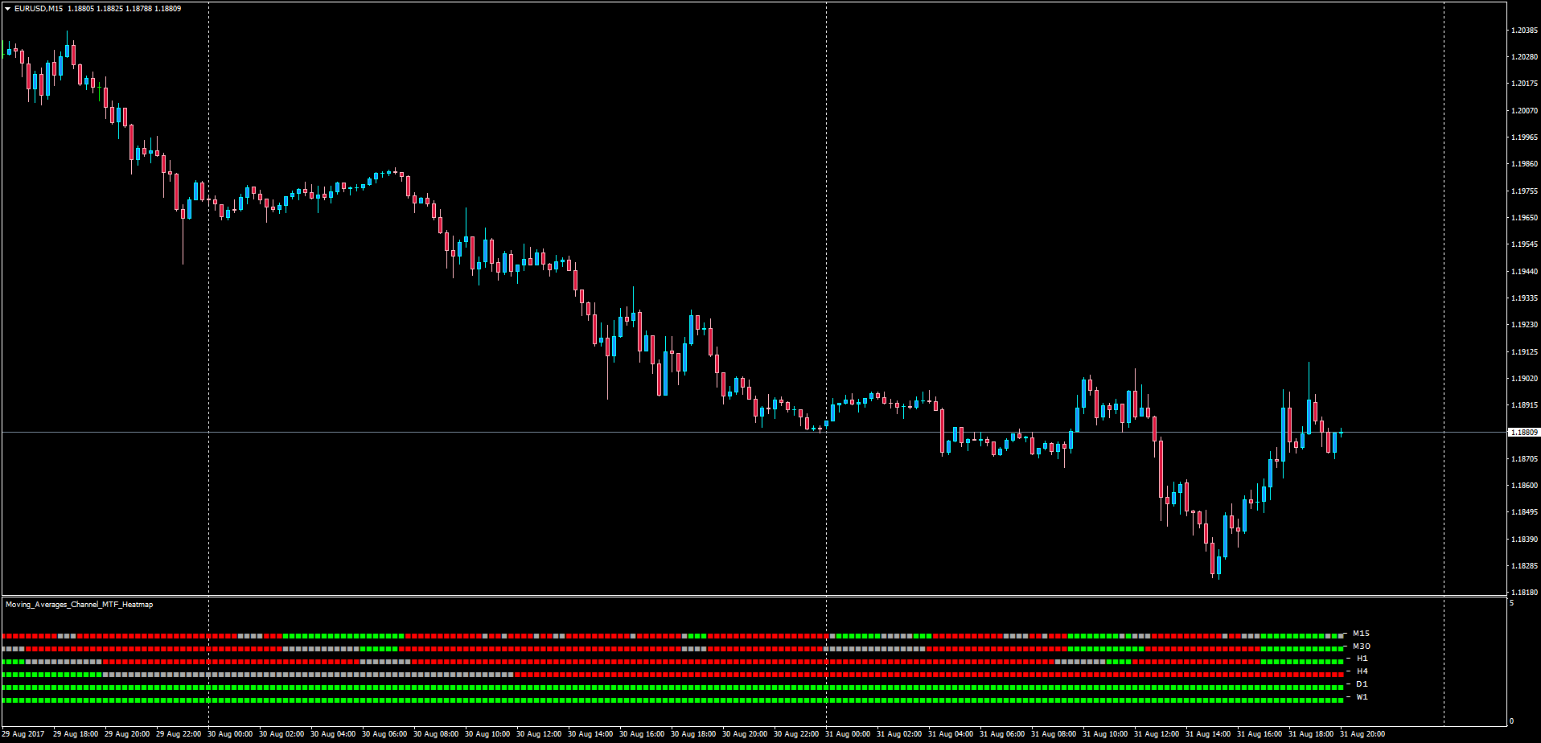This screenshot has height=743, width=1541.
Task: Click the H1 heatmap row label
Action: pyautogui.click(x=1362, y=659)
